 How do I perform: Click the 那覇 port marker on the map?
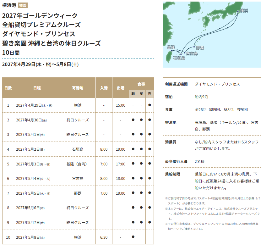[194, 47]
